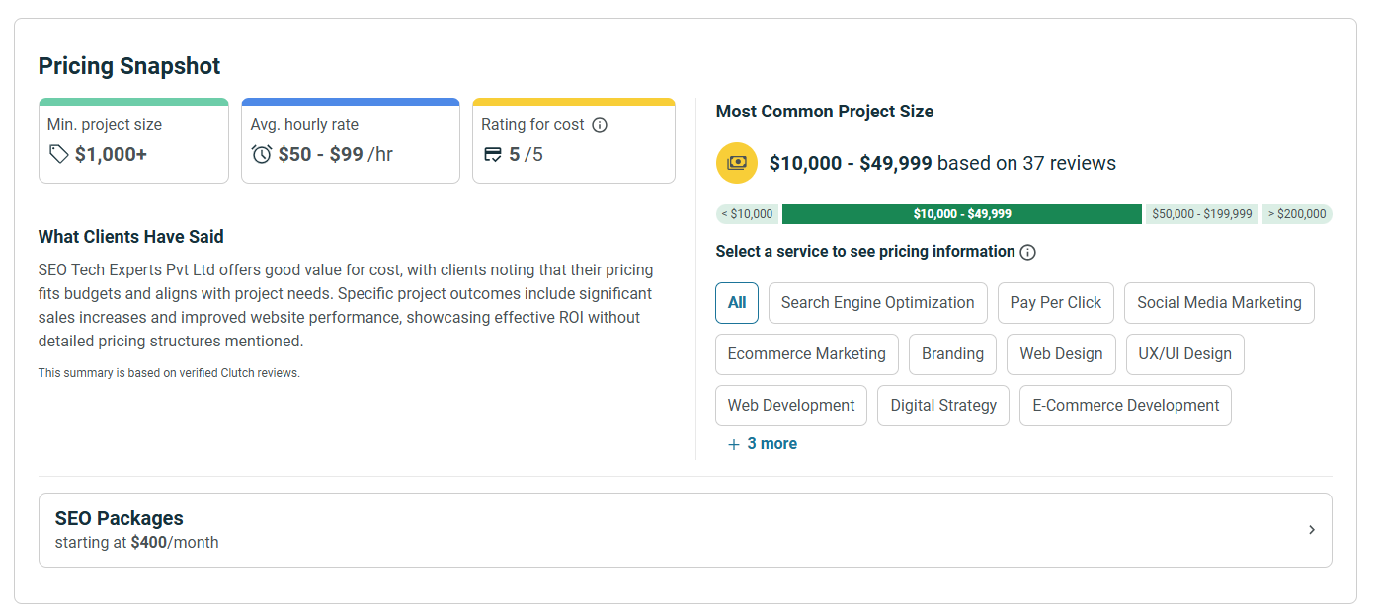Click the green $10,000 - $49,999 bar segment

point(962,214)
